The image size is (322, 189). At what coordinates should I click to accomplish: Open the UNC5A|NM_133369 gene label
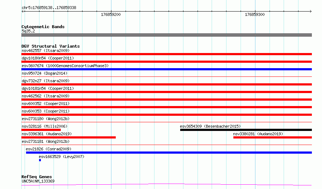click(x=38, y=181)
